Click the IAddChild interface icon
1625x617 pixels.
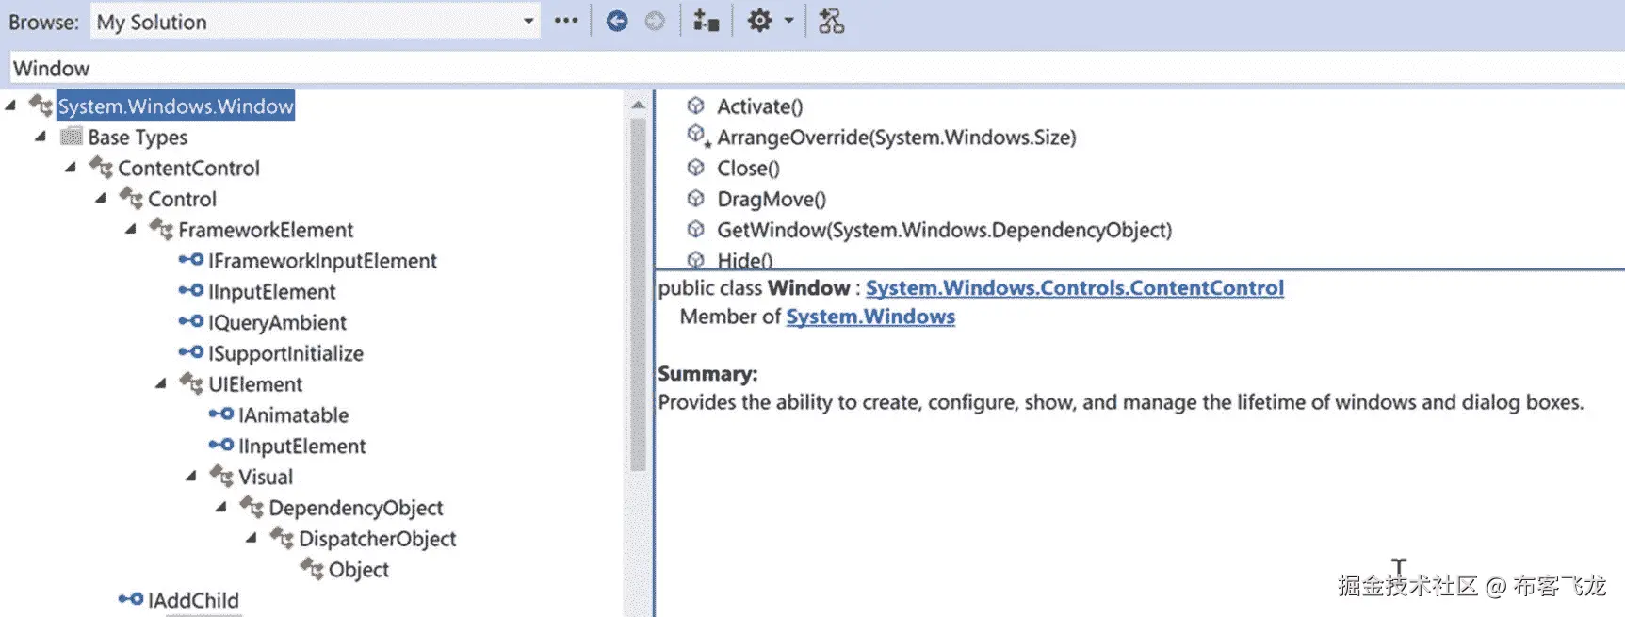click(x=131, y=599)
